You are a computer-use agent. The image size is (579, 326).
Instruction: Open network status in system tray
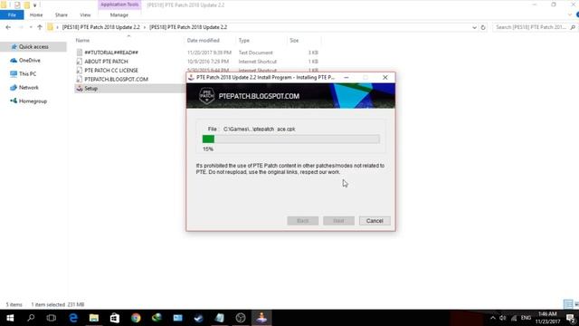pyautogui.click(x=514, y=318)
